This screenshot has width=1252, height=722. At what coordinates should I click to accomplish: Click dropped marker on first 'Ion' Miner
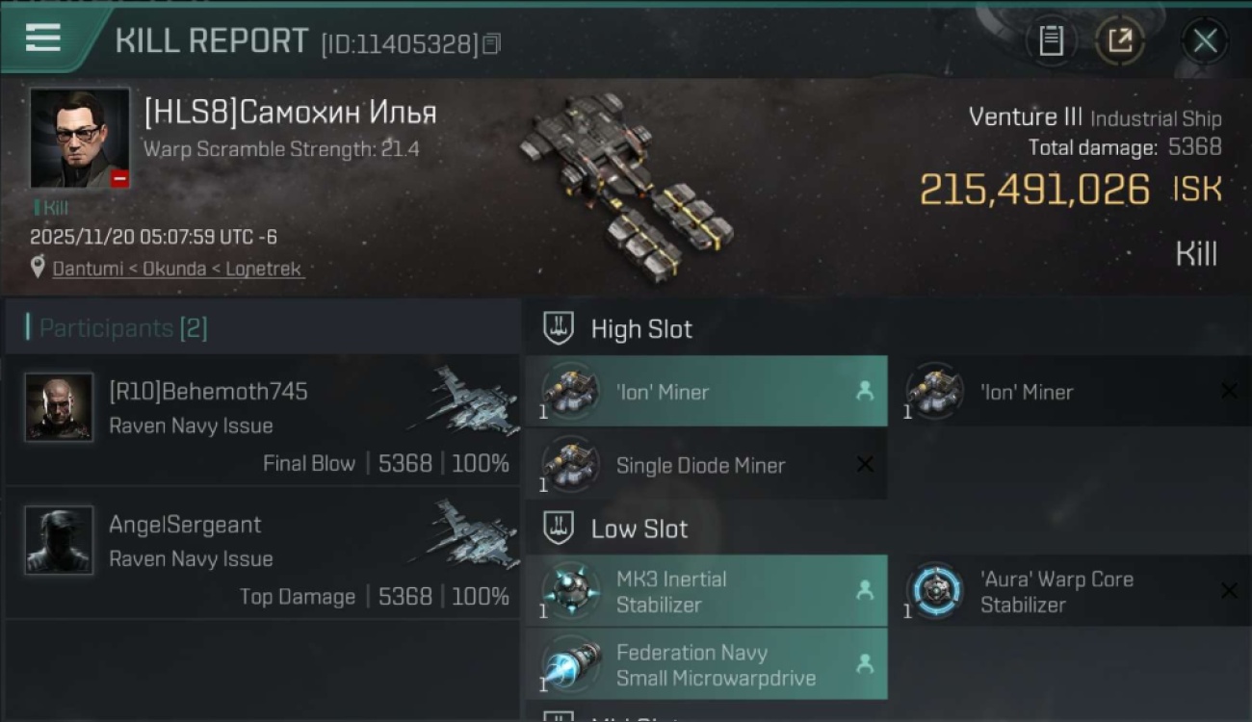coord(864,392)
